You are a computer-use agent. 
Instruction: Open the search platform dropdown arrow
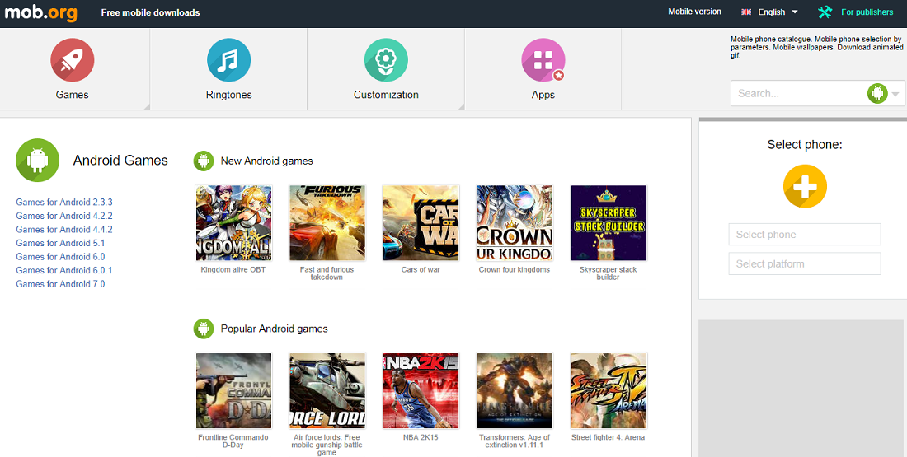895,94
